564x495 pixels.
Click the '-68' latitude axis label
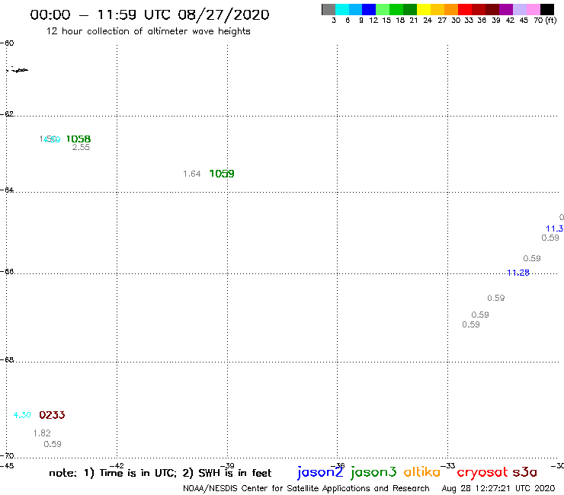tap(7, 360)
